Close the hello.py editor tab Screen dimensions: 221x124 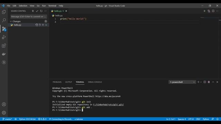click(66, 11)
